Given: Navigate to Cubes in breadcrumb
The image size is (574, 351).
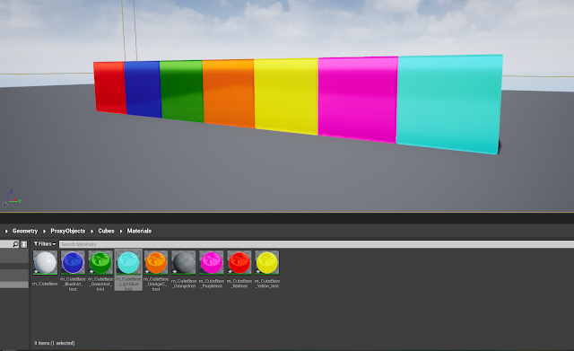Looking at the screenshot, I should (106, 231).
